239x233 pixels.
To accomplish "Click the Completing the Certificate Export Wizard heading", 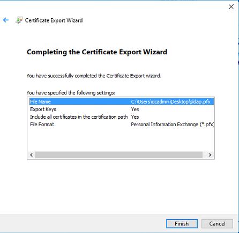I will point(97,52).
